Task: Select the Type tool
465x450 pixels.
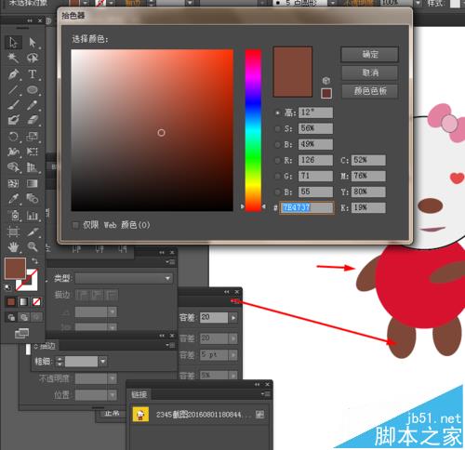Action: tap(33, 74)
